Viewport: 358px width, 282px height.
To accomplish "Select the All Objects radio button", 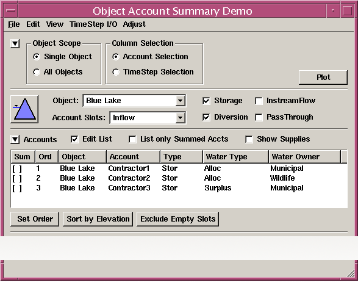I will 37,72.
